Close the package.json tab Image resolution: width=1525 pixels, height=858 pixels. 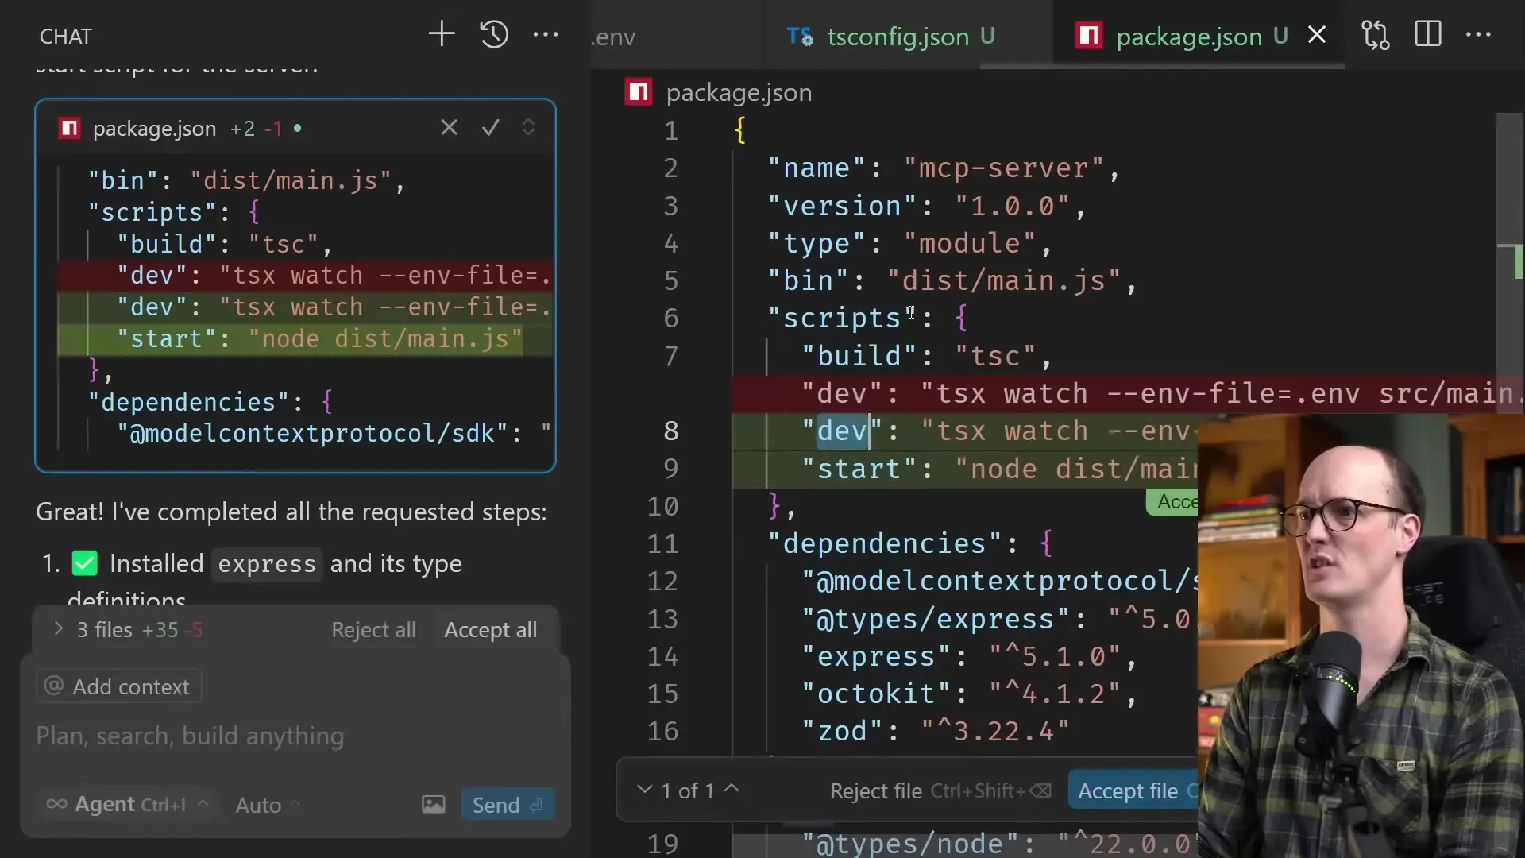(x=1317, y=35)
